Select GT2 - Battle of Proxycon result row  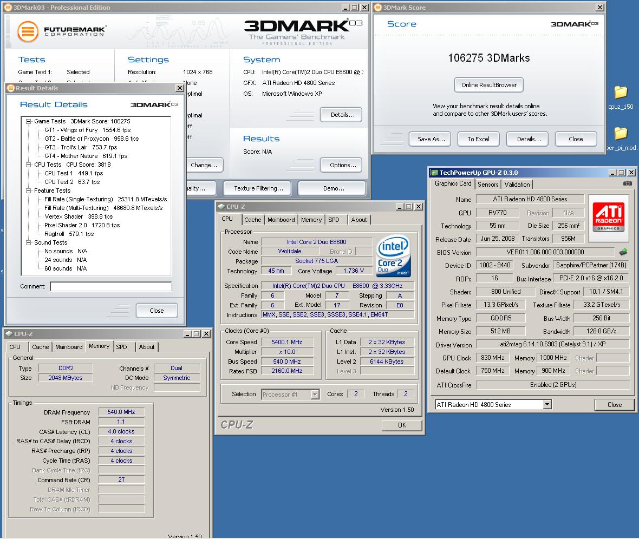pyautogui.click(x=92, y=139)
